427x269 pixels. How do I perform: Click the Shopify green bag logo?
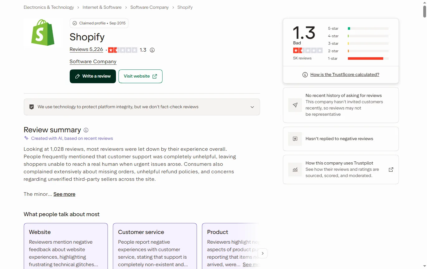tap(43, 33)
